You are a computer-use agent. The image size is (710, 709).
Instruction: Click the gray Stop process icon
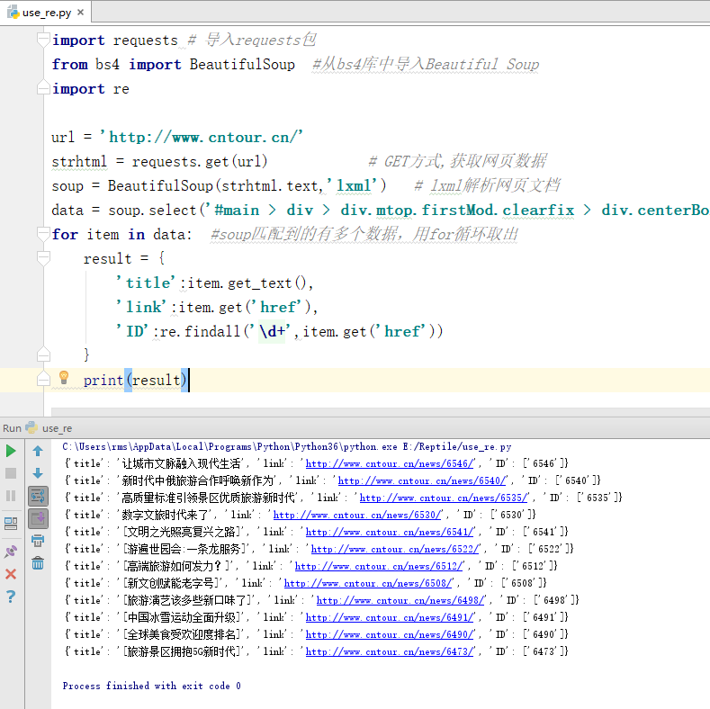tap(11, 473)
